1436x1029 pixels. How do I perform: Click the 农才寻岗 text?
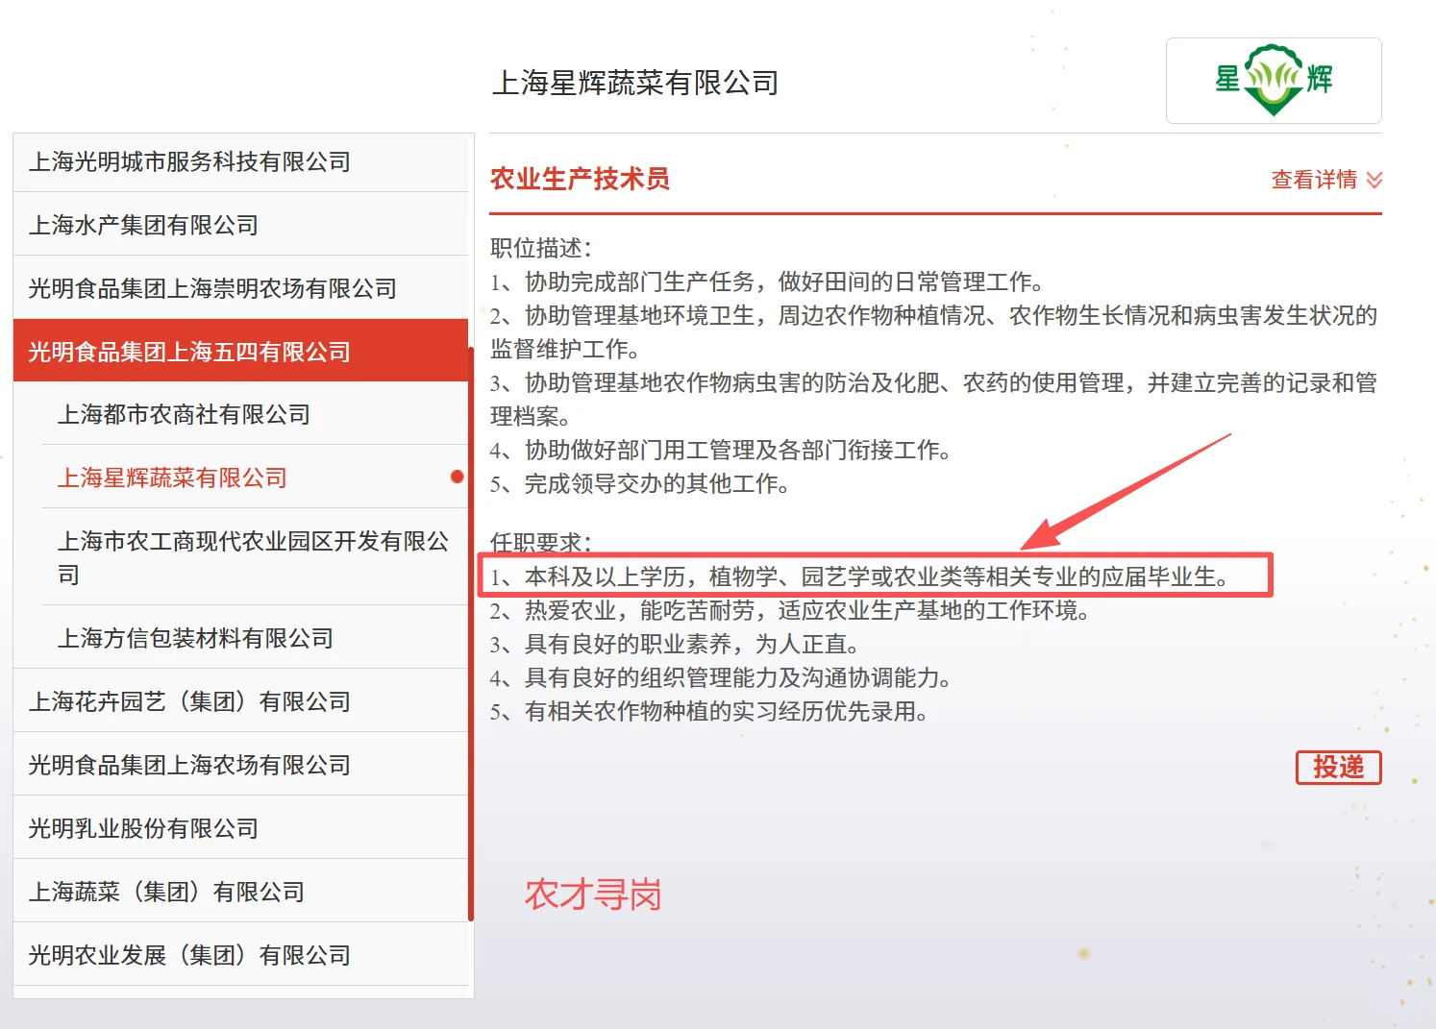coord(593,894)
